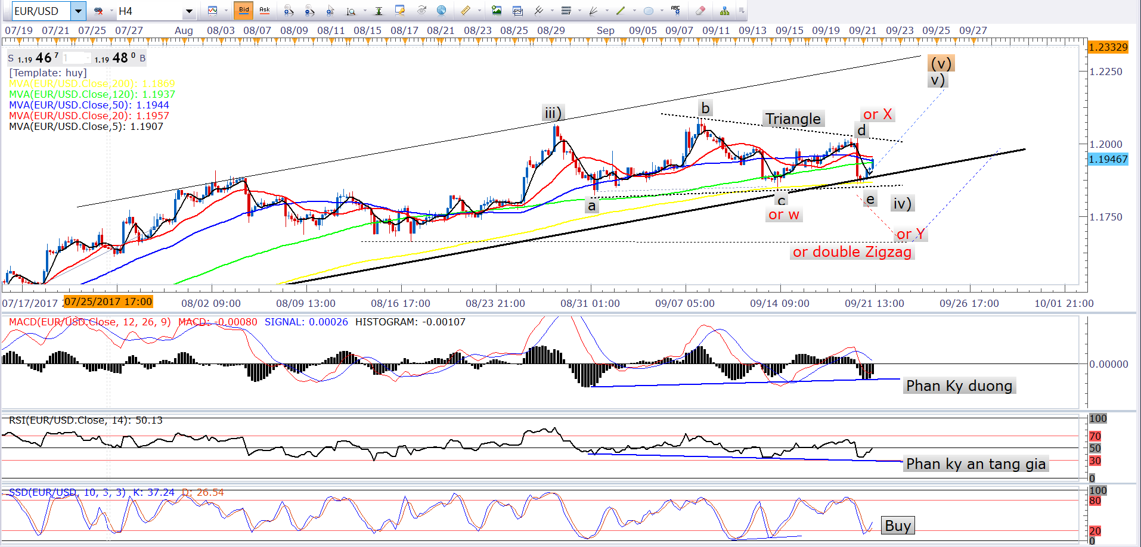
Task: Click the 07/25/2017 17:00 date marker
Action: point(108,302)
